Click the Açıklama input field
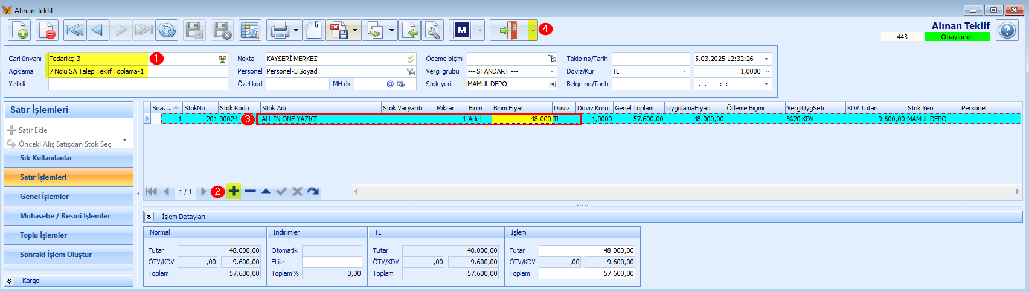The width and height of the screenshot is (1029, 292). [x=138, y=71]
